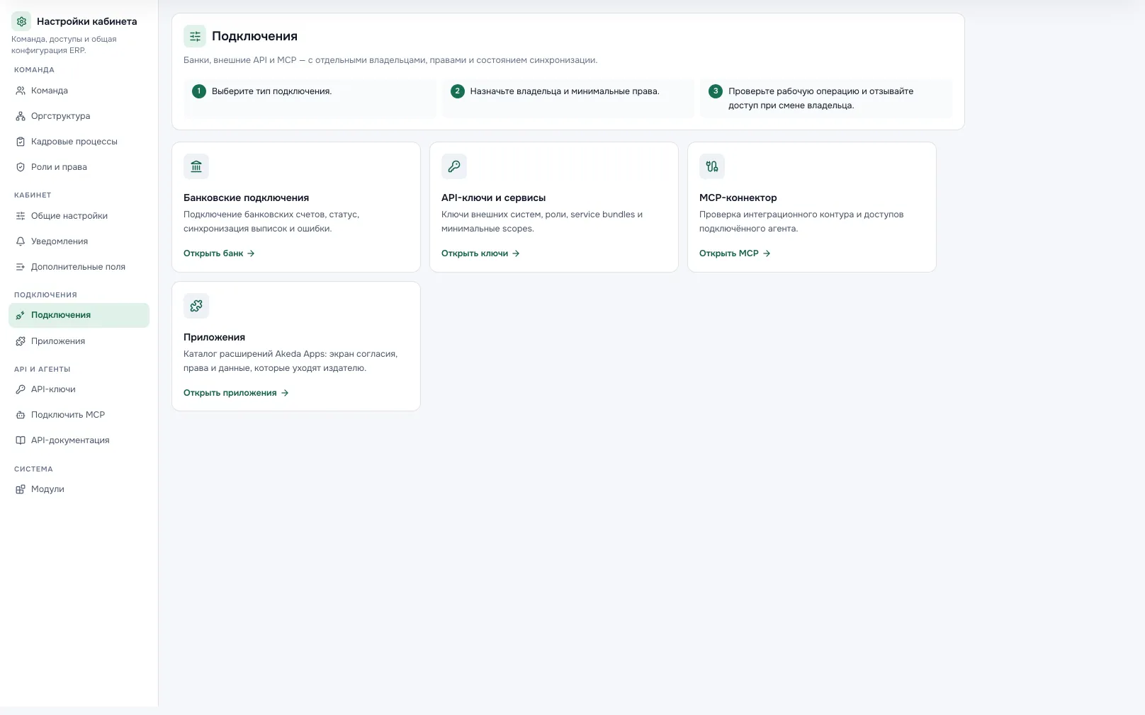Open Подключить MCP page
1145x715 pixels.
coord(79,415)
